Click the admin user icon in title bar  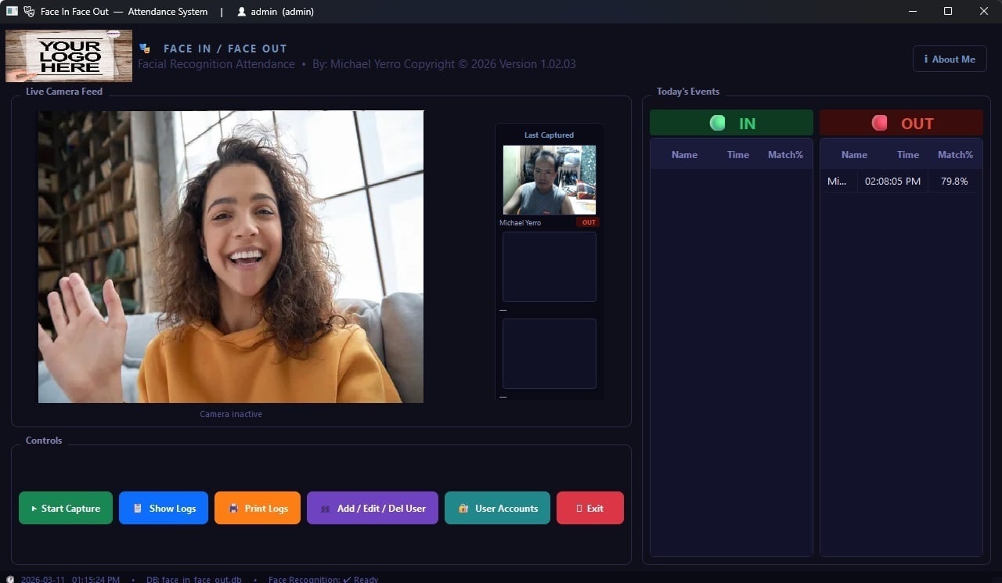(x=241, y=12)
